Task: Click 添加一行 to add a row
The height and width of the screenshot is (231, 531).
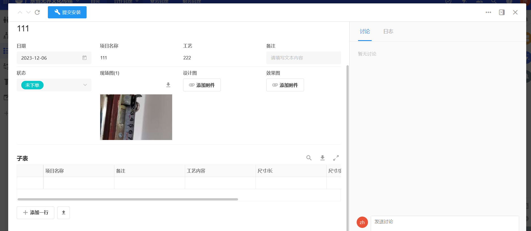Action: [35, 213]
